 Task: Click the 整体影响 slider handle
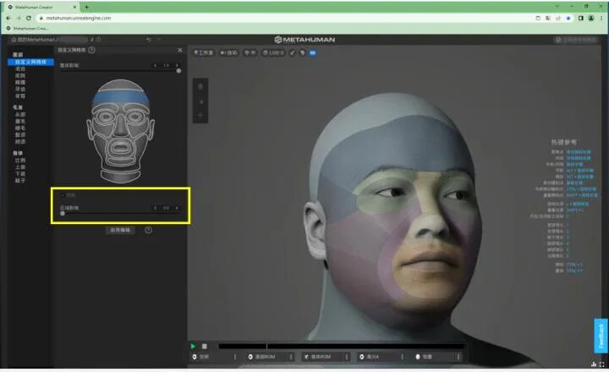click(178, 71)
